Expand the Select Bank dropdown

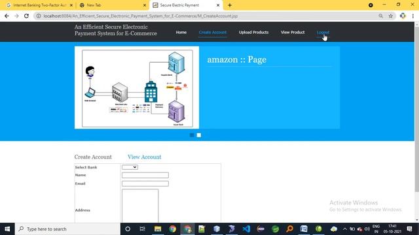tap(130, 167)
